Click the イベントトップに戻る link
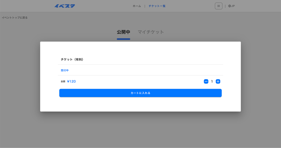Screen dimensions: 281x148 (15, 18)
